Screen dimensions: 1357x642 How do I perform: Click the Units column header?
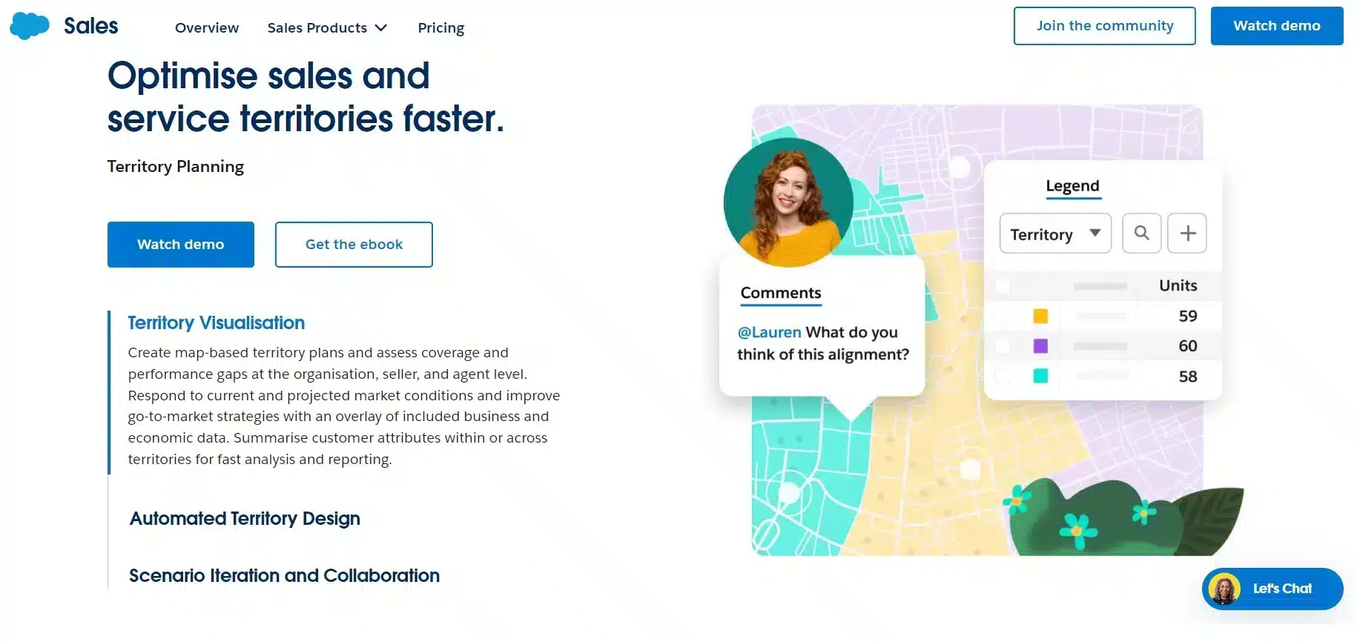click(x=1178, y=285)
